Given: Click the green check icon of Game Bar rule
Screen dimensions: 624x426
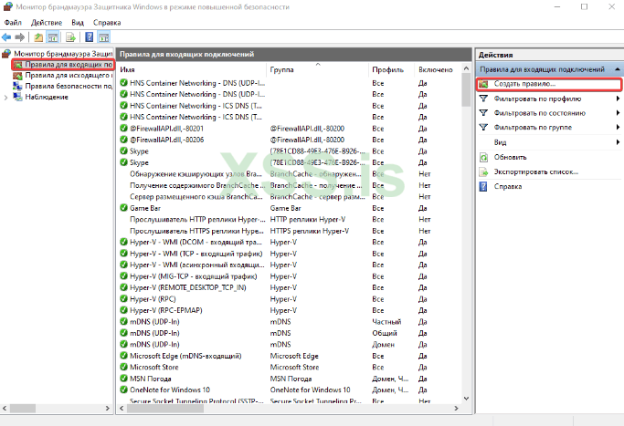Looking at the screenshot, I should click(x=123, y=208).
